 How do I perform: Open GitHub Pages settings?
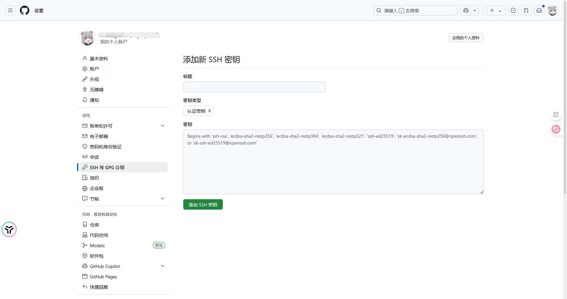click(x=124, y=276)
